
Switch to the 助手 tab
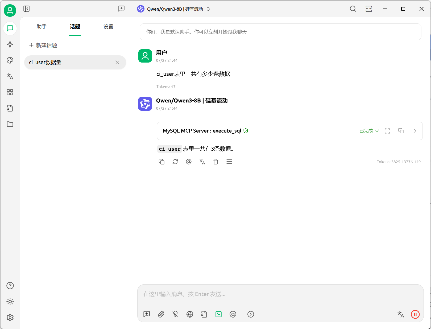click(x=42, y=27)
